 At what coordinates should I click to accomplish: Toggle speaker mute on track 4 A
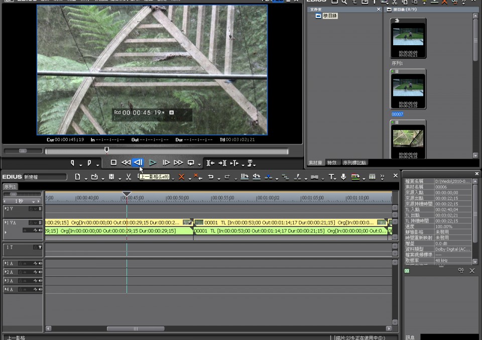[40, 290]
